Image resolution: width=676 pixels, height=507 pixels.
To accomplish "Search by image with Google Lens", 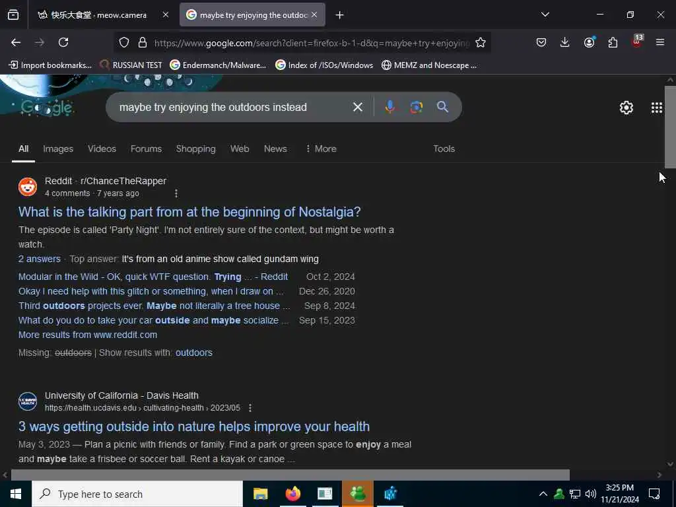I will (x=416, y=107).
